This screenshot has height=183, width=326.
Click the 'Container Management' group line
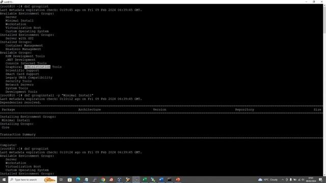tap(24, 45)
